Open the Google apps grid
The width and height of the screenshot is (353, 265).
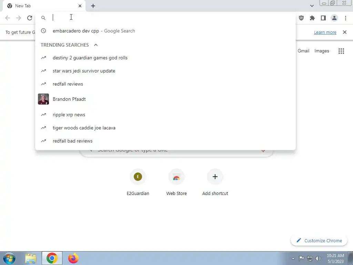[x=341, y=51]
